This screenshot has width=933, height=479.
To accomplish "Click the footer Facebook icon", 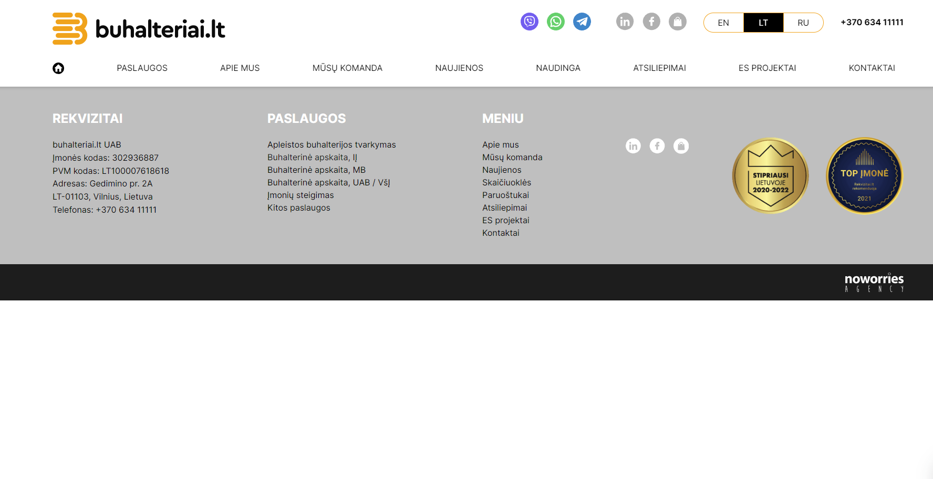I will tap(657, 146).
